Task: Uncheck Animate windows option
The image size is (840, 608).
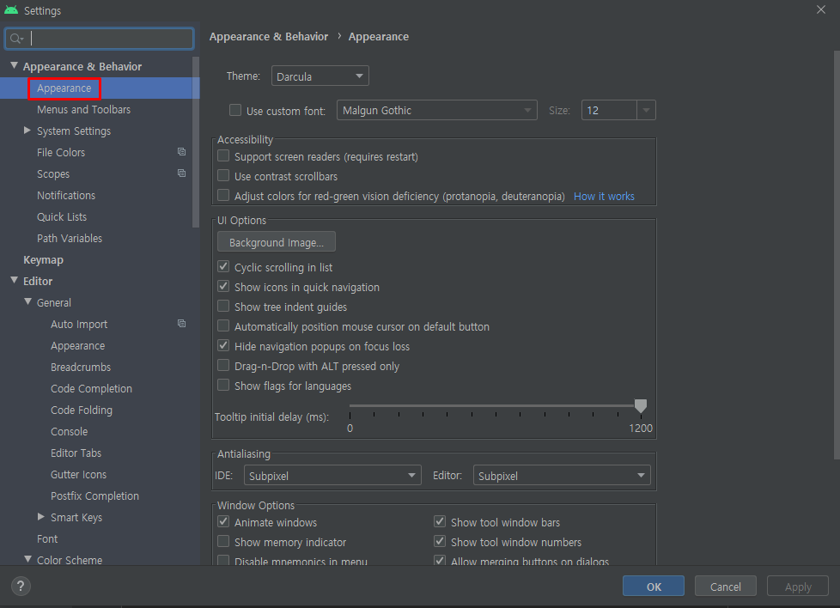Action: coord(223,522)
